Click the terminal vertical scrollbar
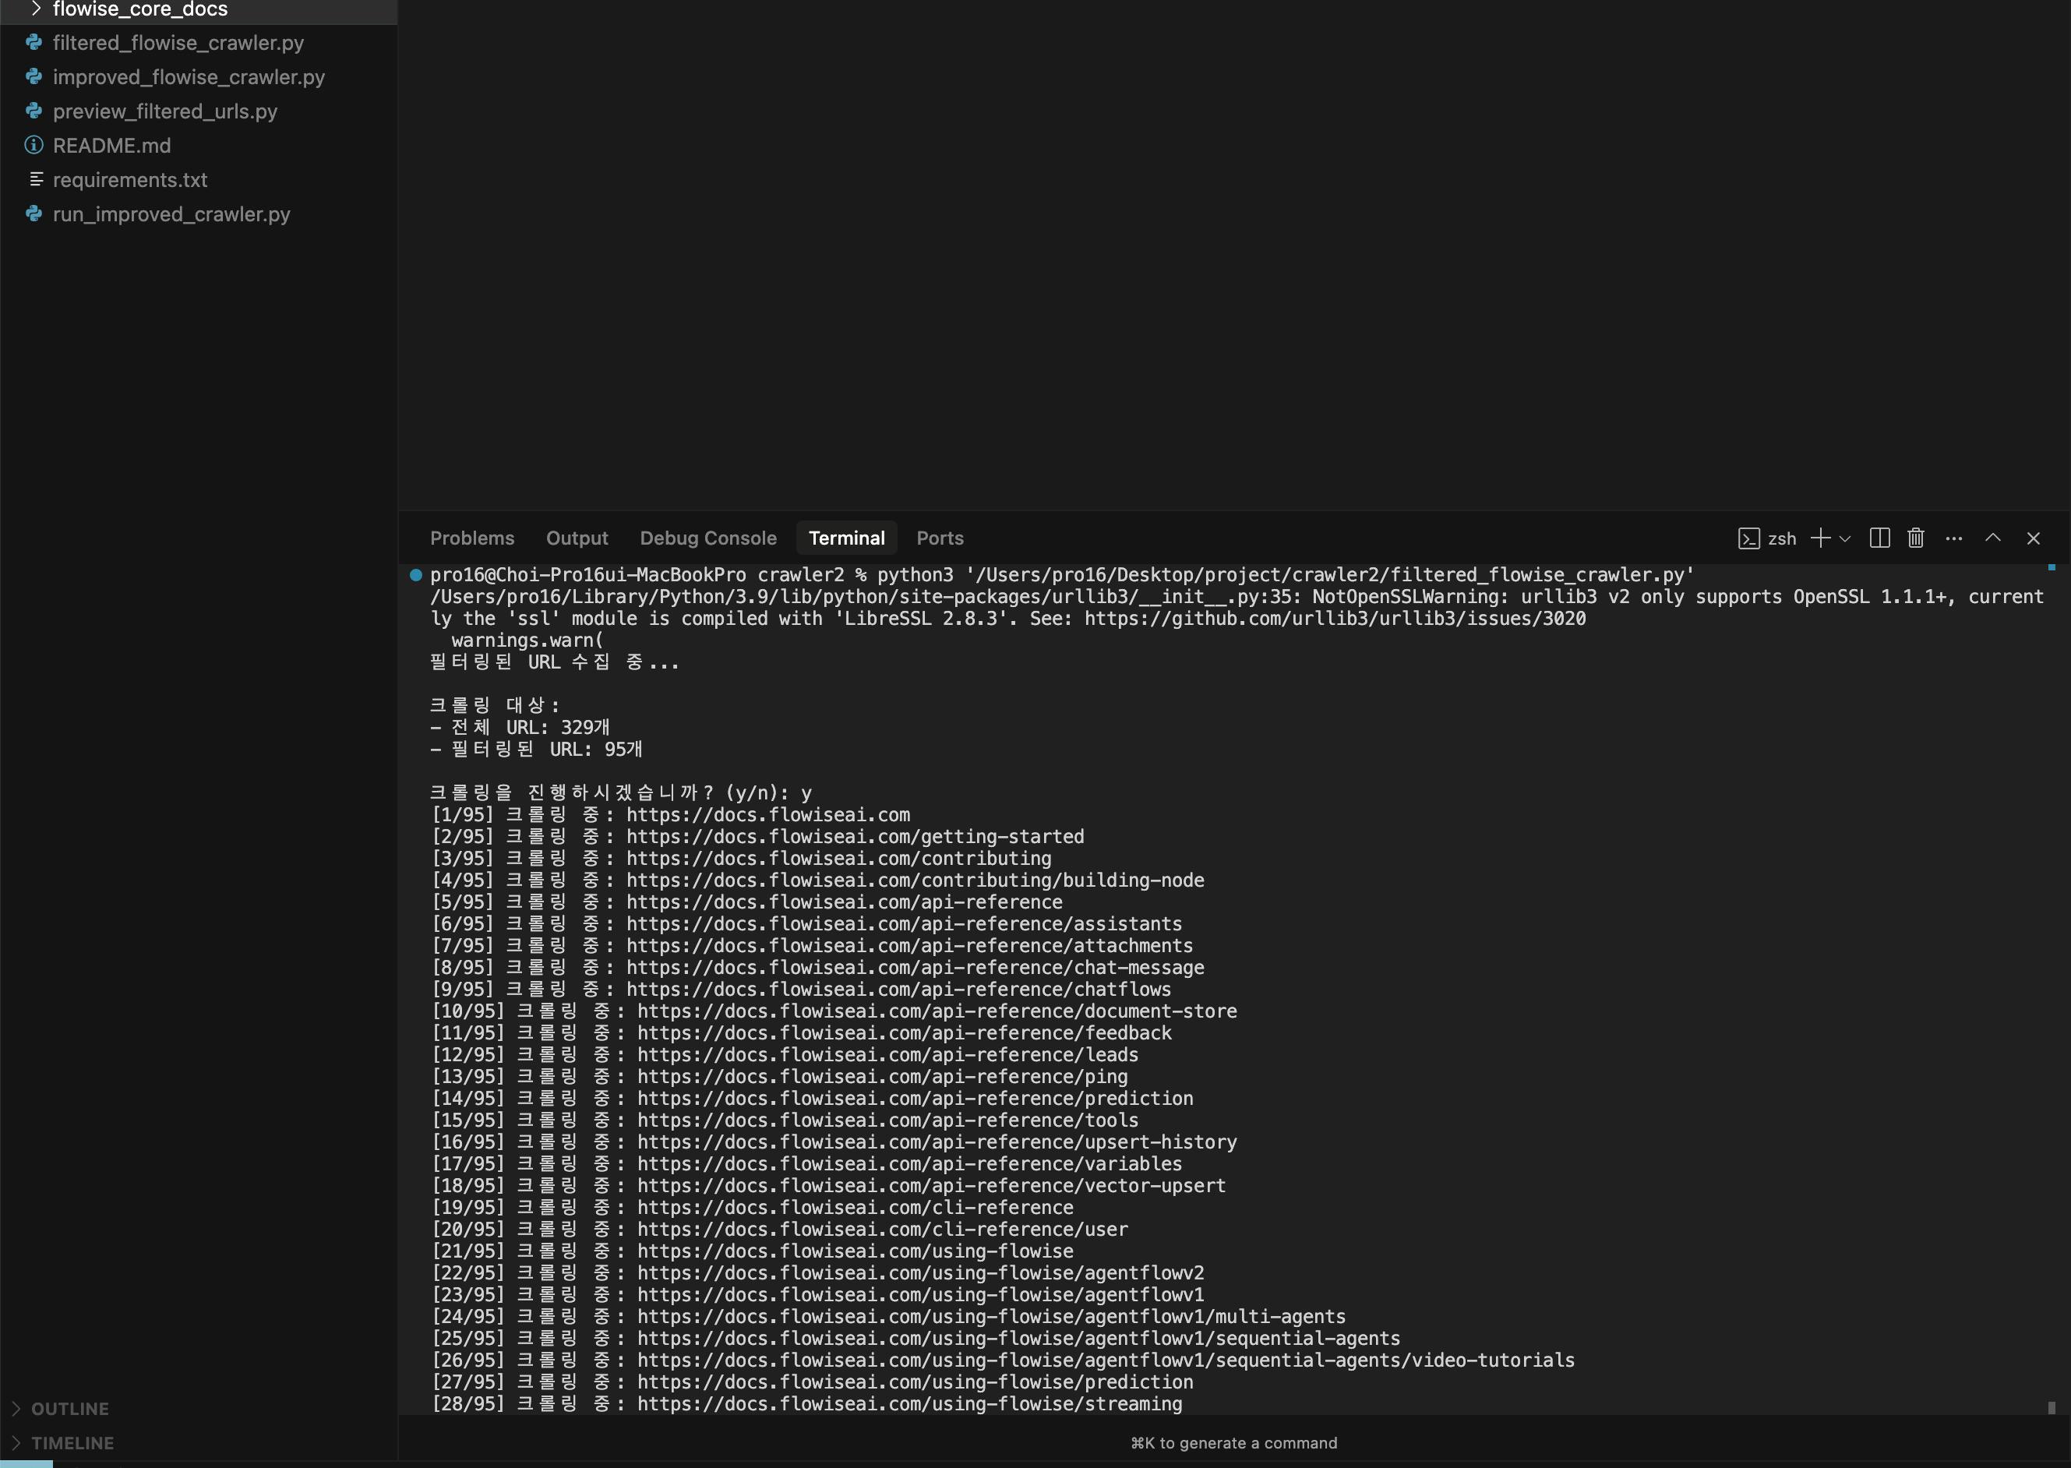 click(x=2051, y=1407)
